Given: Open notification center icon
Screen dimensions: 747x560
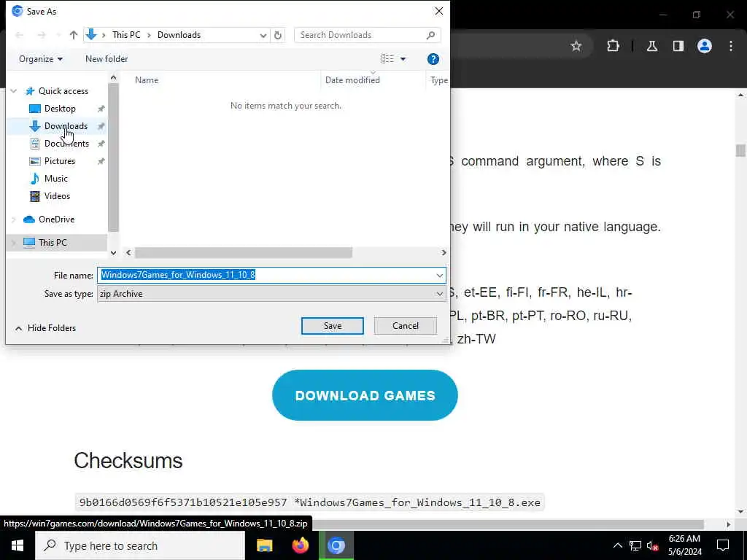Looking at the screenshot, I should pos(723,545).
